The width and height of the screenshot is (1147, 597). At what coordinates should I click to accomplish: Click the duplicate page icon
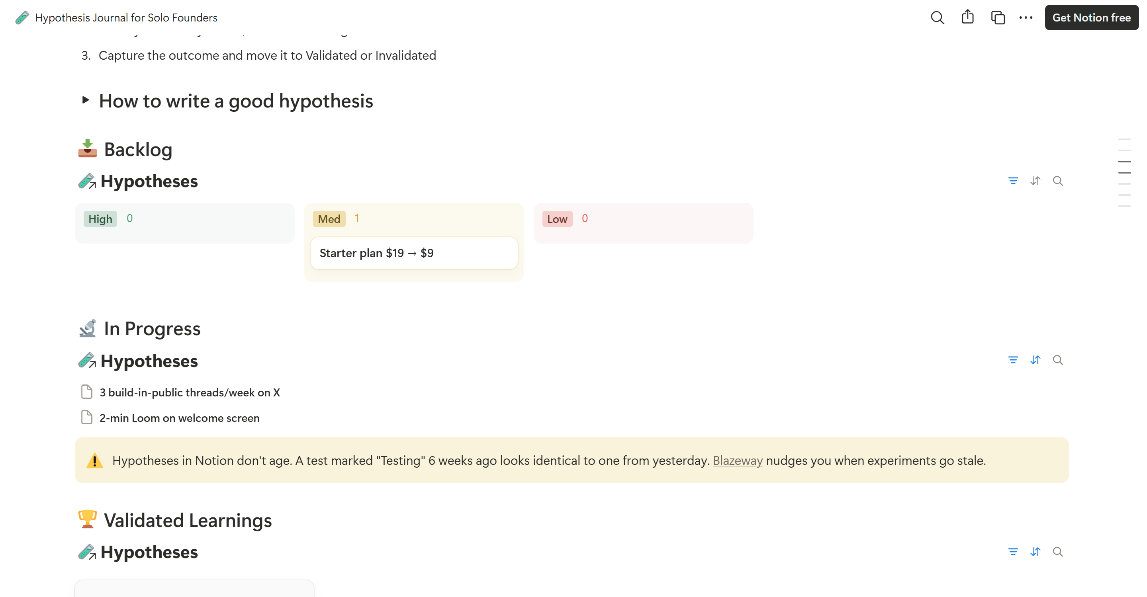point(998,18)
